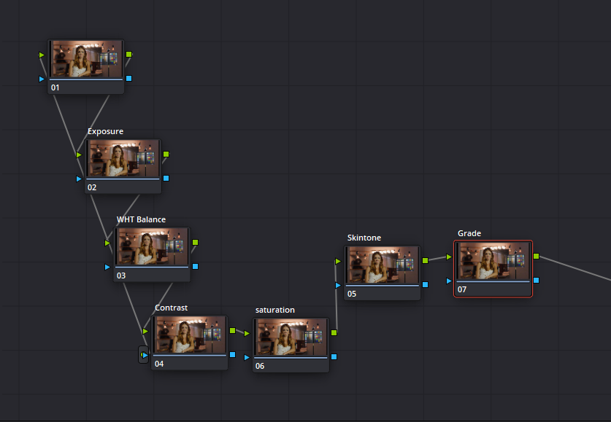Click the Grade node's green RGB input

pyautogui.click(x=449, y=257)
